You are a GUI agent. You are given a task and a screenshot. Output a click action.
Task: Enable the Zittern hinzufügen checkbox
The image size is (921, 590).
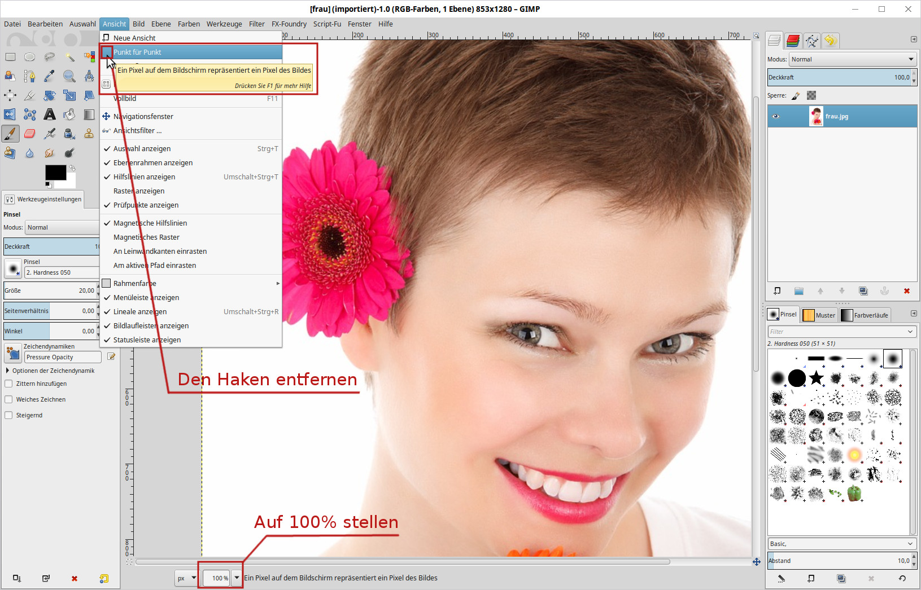click(8, 384)
